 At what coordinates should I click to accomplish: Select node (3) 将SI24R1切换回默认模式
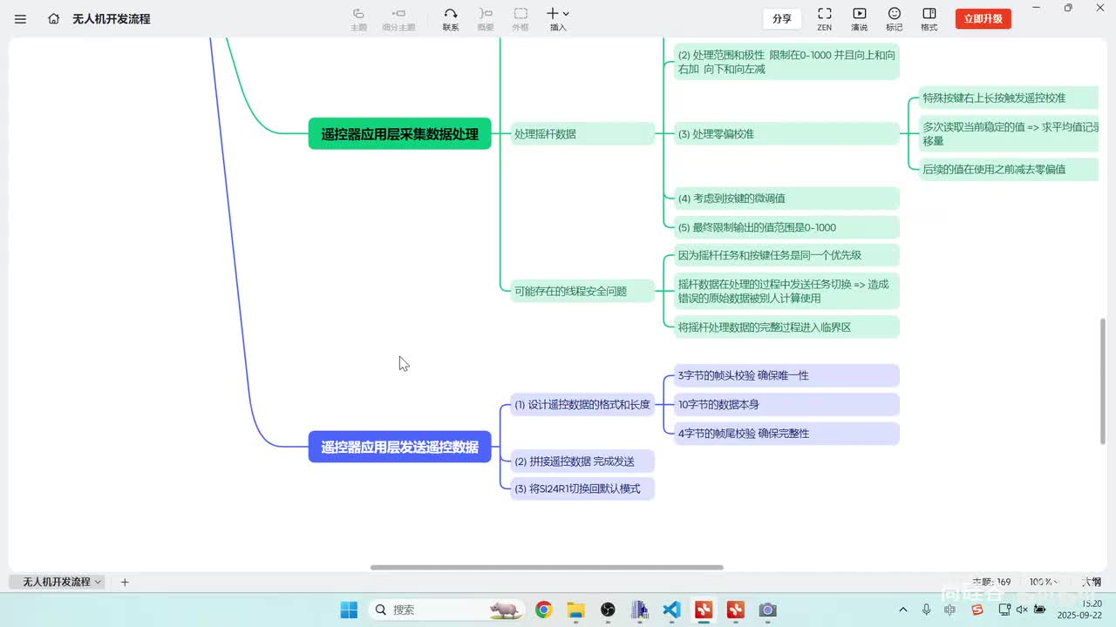point(582,489)
